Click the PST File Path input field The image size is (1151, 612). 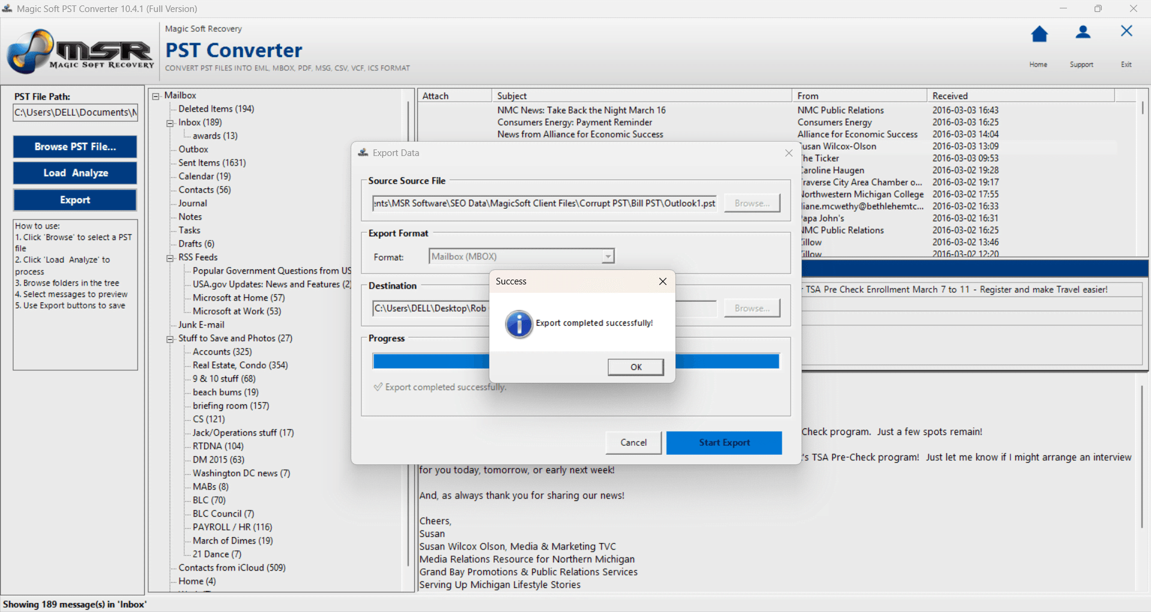click(x=75, y=113)
